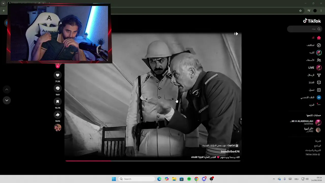Open the Friends page (الأصدقاء)
The height and width of the screenshot is (183, 325).
click(x=314, y=60)
